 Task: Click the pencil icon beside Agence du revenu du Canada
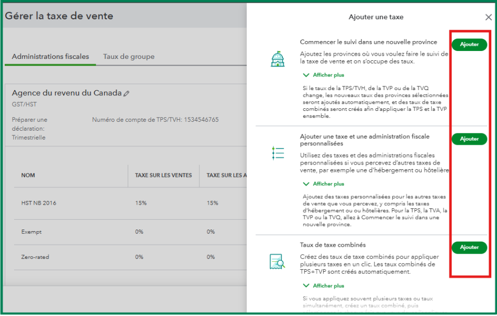pos(126,94)
